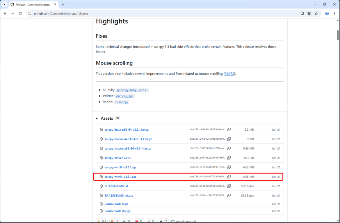Click the rocket reaction 23
Screen dimensions: 340x223
pos(151,221)
